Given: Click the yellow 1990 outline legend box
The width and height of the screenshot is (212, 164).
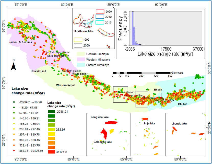Looking at the screenshot, I should pyautogui.click(x=78, y=40).
